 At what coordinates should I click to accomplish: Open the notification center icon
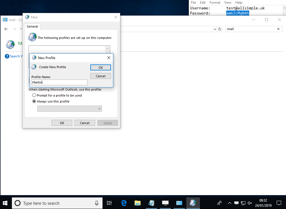(279, 203)
